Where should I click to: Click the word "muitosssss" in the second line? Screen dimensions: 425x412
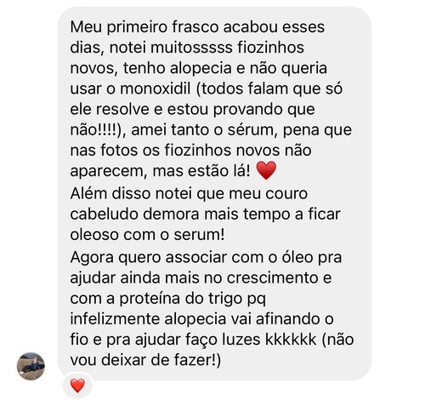coord(191,48)
